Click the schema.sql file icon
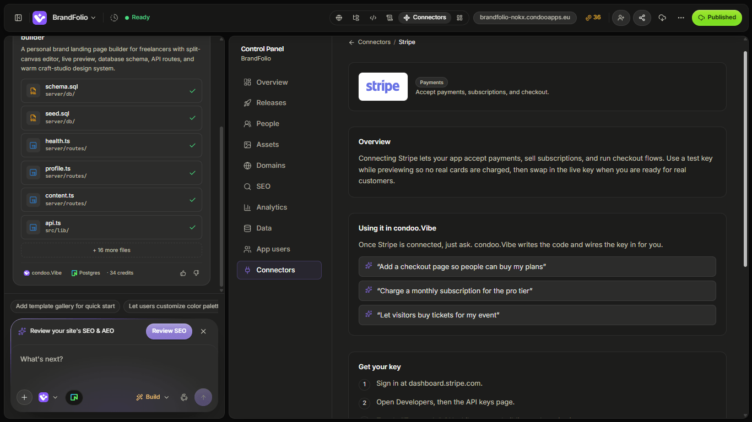752x422 pixels. tap(34, 91)
